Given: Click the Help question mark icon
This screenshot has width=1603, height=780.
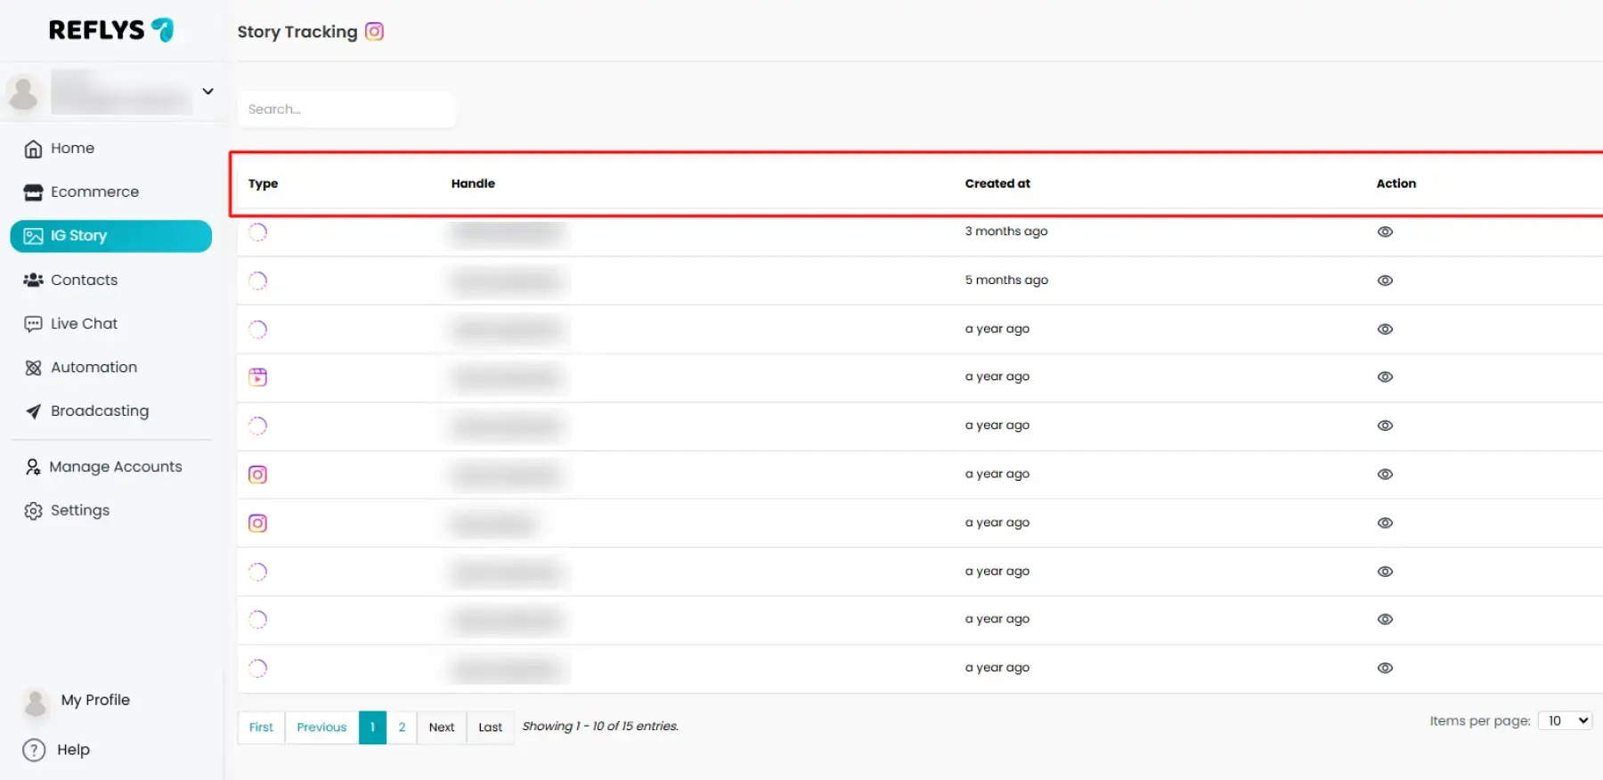Looking at the screenshot, I should 34,750.
